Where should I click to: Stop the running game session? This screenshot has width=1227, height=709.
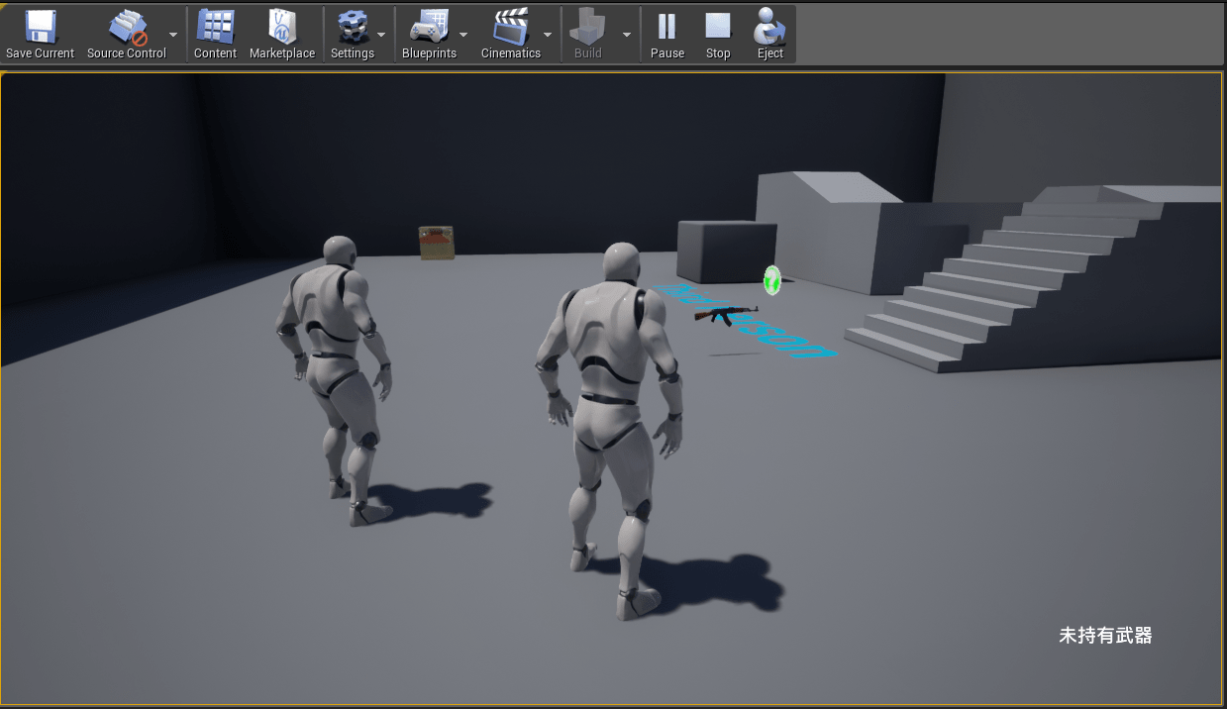coord(717,24)
